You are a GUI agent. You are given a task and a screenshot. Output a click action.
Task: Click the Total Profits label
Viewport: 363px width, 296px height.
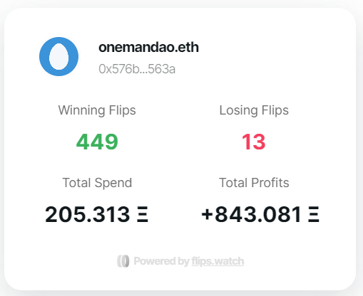254,183
